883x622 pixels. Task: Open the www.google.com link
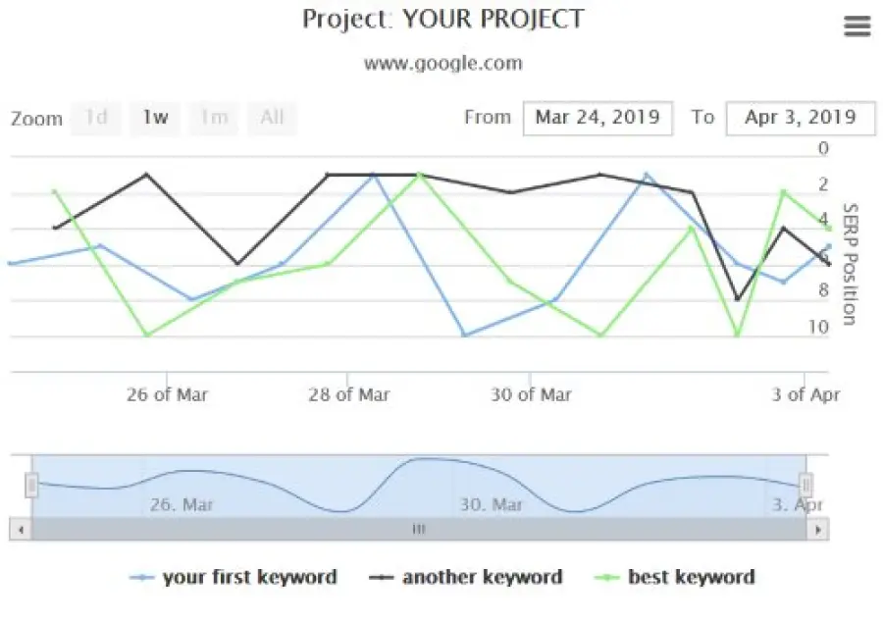(443, 63)
